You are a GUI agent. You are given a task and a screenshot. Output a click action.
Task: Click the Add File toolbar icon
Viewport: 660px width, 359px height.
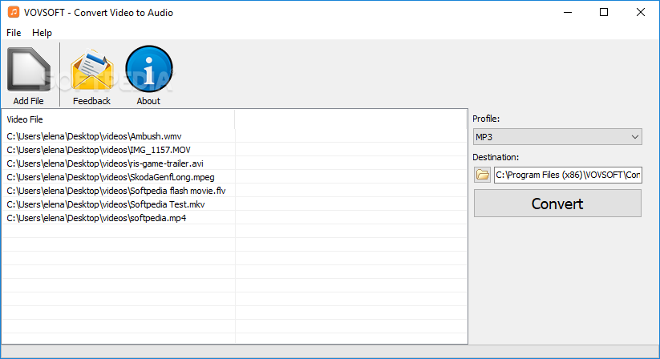29,70
